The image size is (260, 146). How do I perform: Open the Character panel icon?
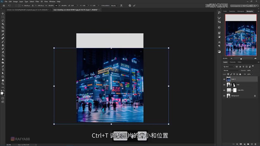pos(219,42)
